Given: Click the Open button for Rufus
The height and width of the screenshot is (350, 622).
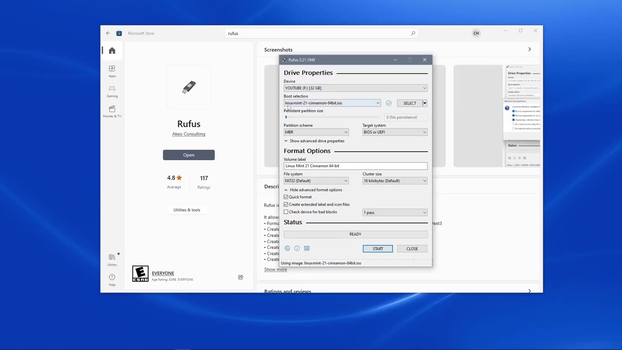Looking at the screenshot, I should (x=189, y=155).
